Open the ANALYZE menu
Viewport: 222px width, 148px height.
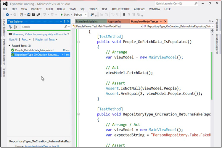[139, 9]
